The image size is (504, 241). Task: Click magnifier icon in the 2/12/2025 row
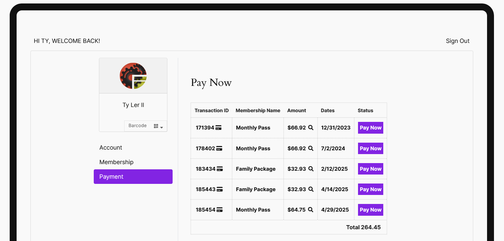[x=311, y=169]
